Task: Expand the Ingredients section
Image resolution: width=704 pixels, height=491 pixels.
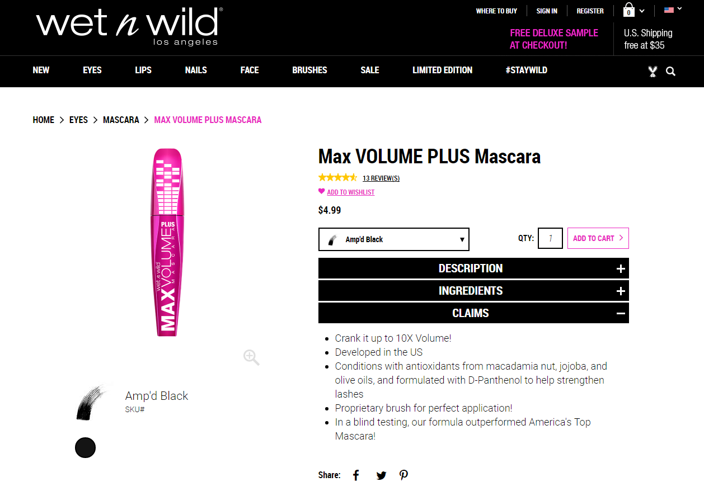Action: 473,291
